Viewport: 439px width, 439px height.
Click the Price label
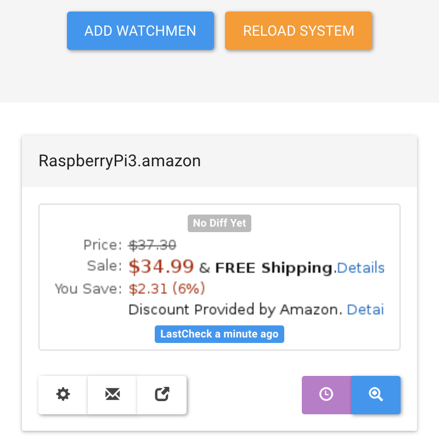click(103, 245)
